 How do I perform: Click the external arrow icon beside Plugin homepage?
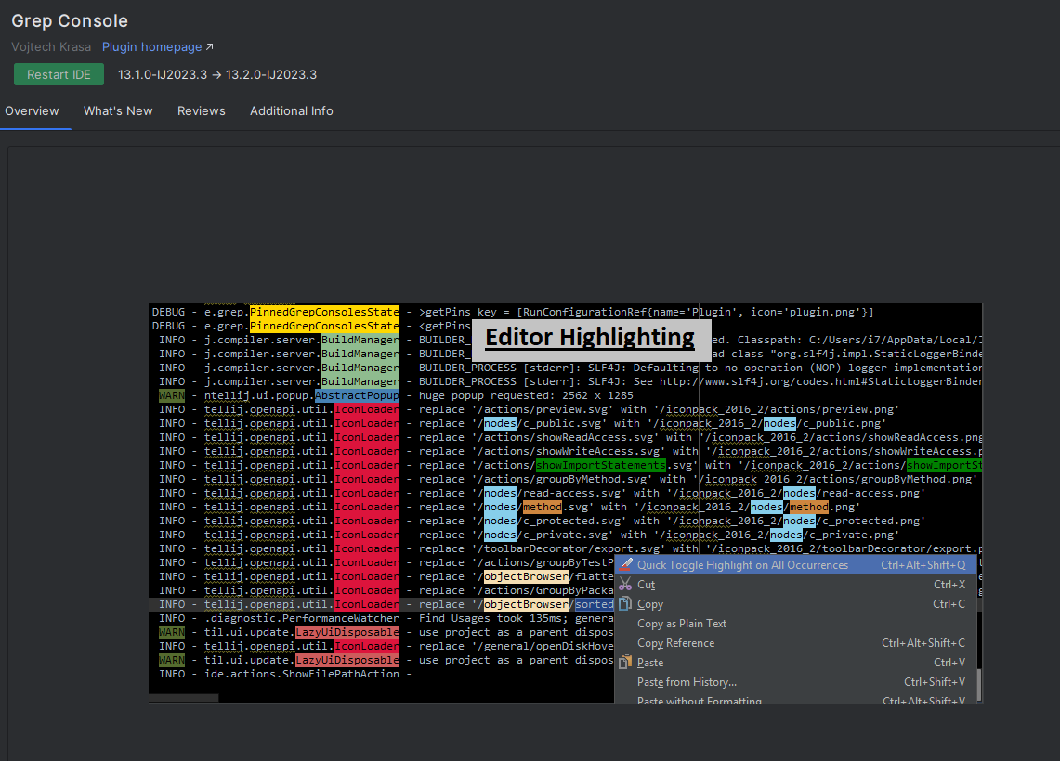(210, 46)
